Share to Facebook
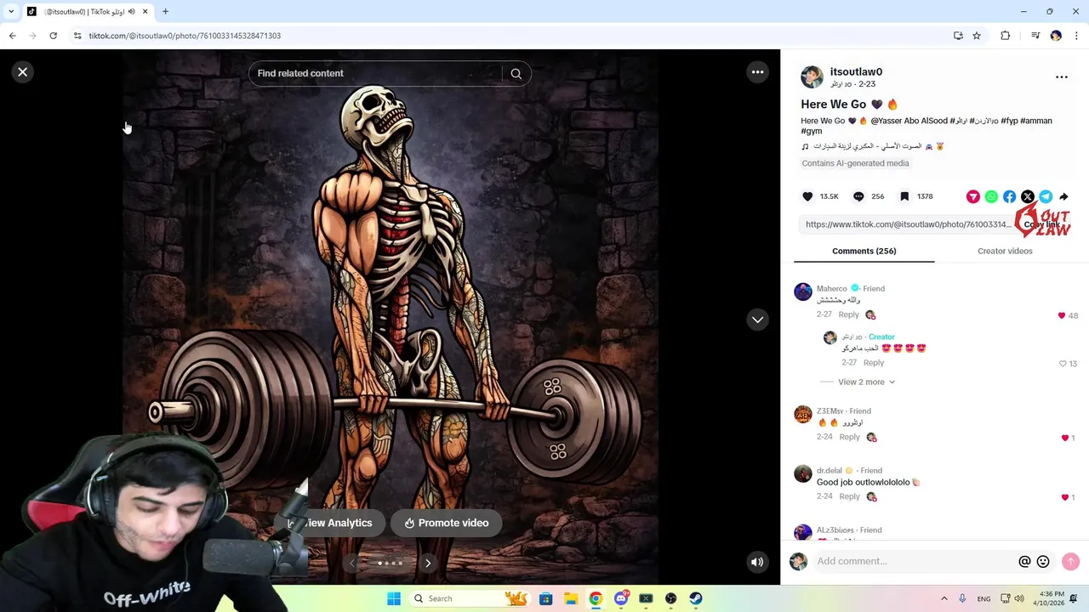 (1009, 196)
